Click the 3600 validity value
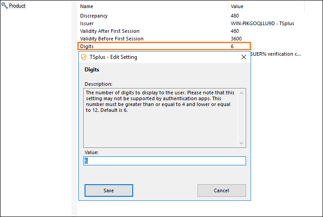Viewport: 323px width, 217px height. [x=236, y=39]
